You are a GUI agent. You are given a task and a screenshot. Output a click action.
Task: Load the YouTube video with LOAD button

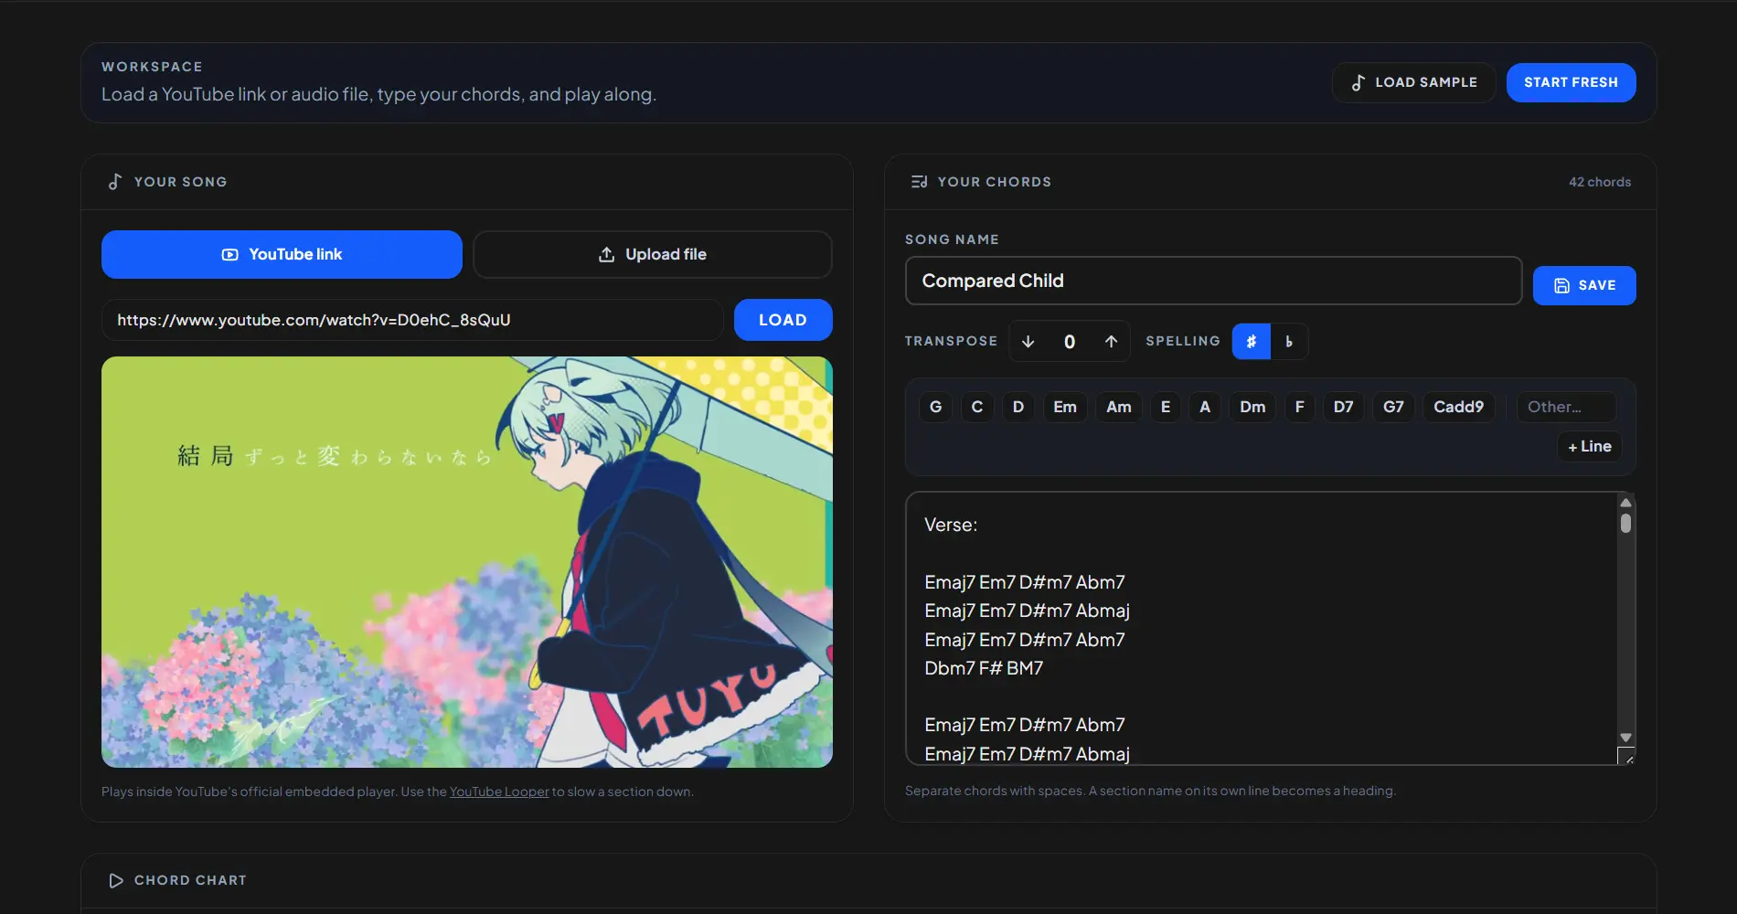[x=783, y=320]
